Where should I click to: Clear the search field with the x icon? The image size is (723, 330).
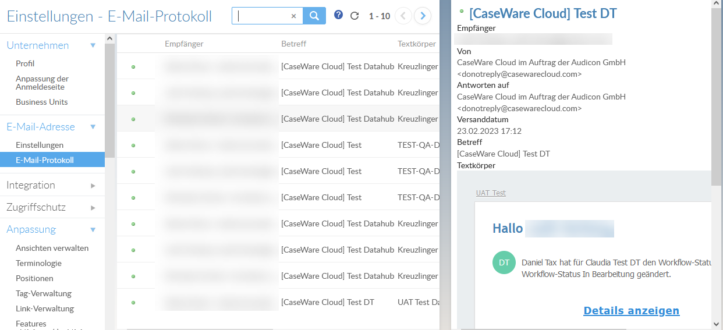(x=293, y=16)
